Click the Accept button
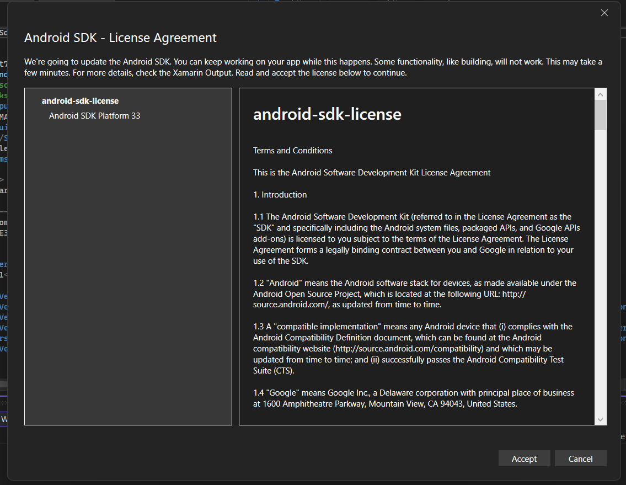Viewport: 626px width, 485px height. [524, 459]
